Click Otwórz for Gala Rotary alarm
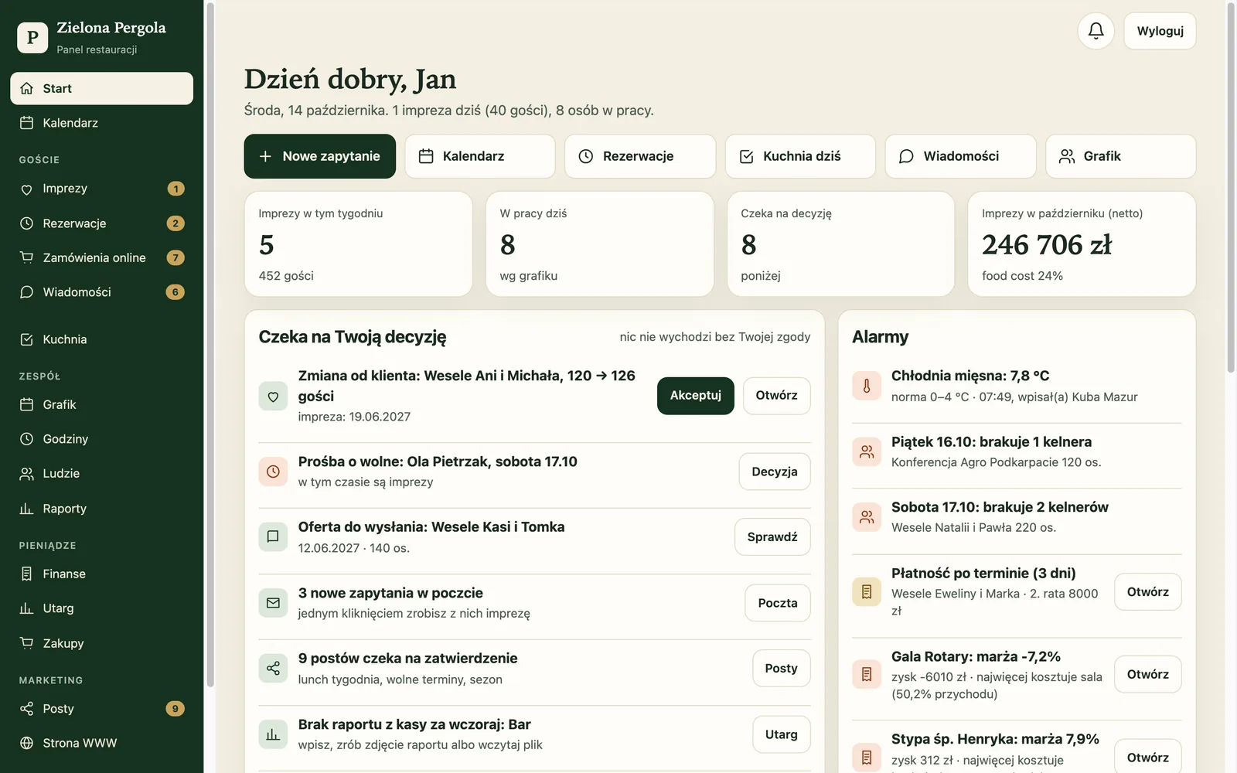 pos(1148,674)
